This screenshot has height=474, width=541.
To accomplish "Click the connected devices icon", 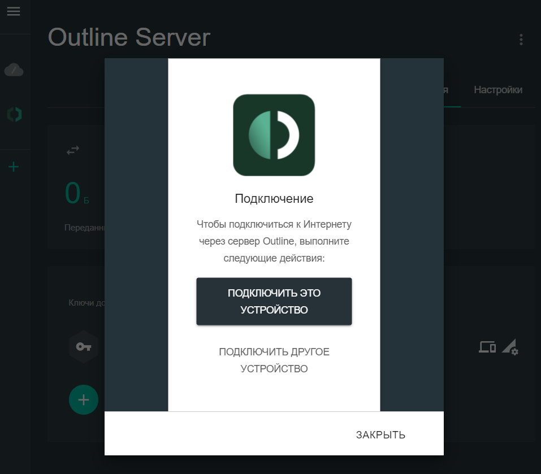I will pos(487,347).
